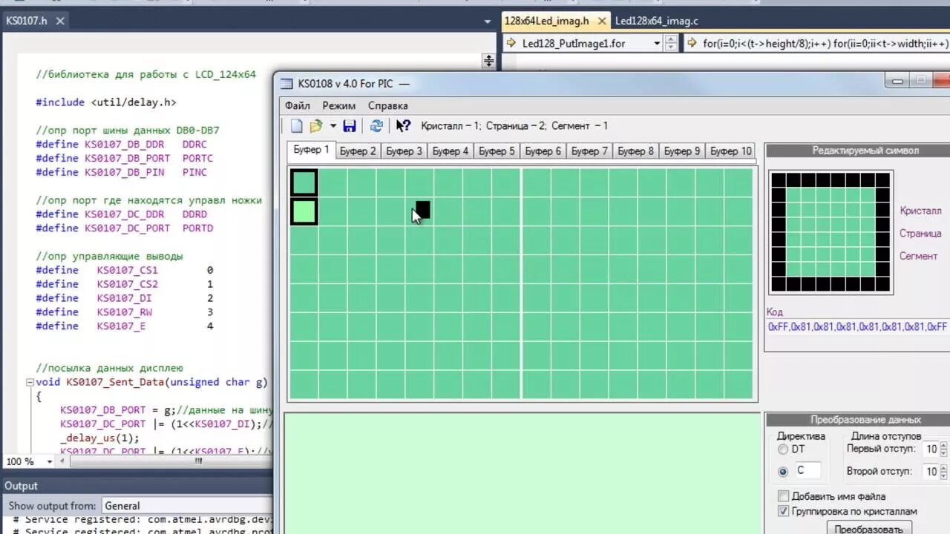Switch to the Буфер 7 tab

tap(589, 151)
